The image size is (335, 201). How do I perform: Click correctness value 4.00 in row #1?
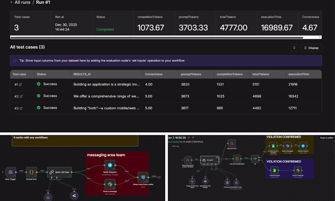(x=149, y=85)
